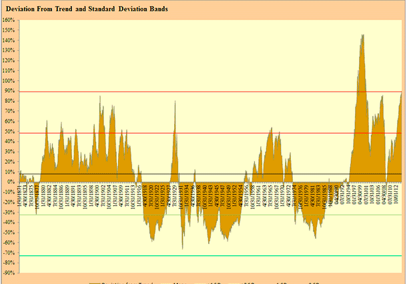Select the chart title 'Deviation From Trend and Standard Deviation Bands'

[87, 9]
